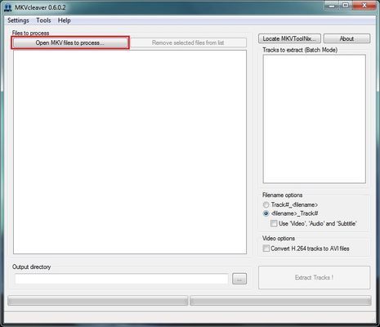The width and height of the screenshot is (380, 327).
Task: Click the Extract Tracks! button
Action: (314, 278)
